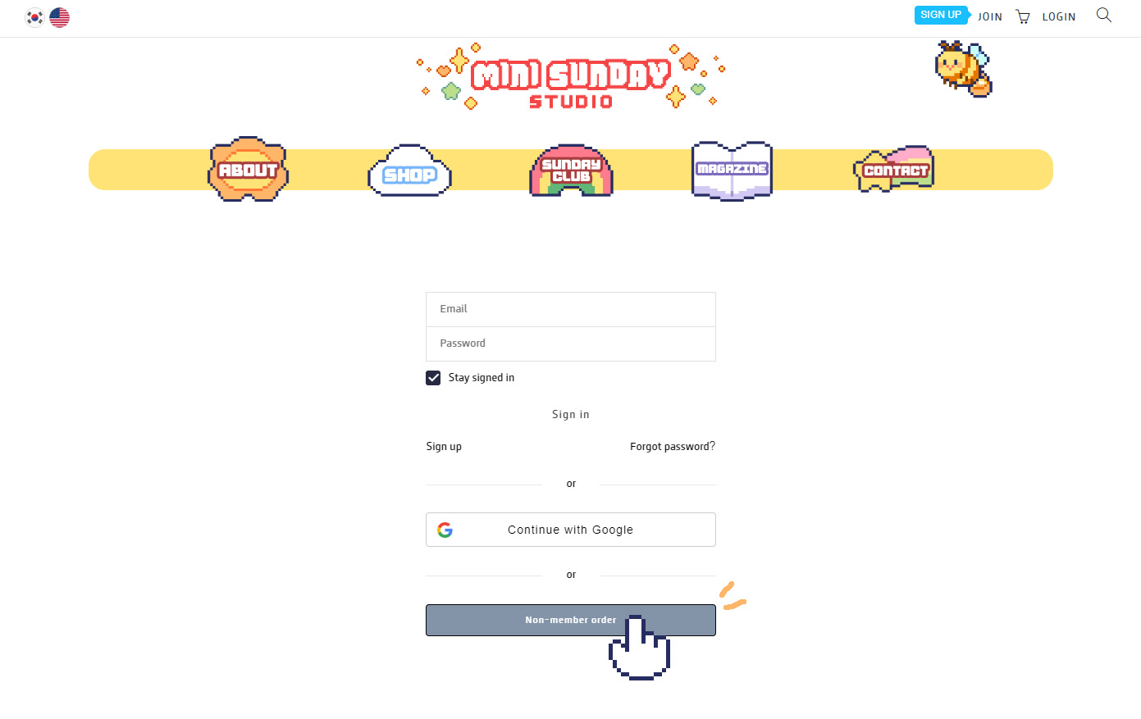Click the pixel bee mascot icon

point(964,69)
